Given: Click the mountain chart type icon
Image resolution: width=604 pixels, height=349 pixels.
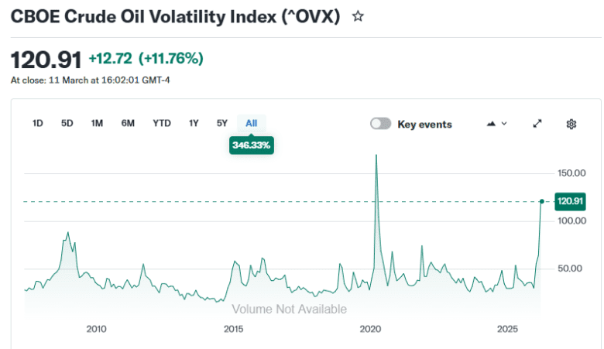Looking at the screenshot, I should [x=491, y=124].
